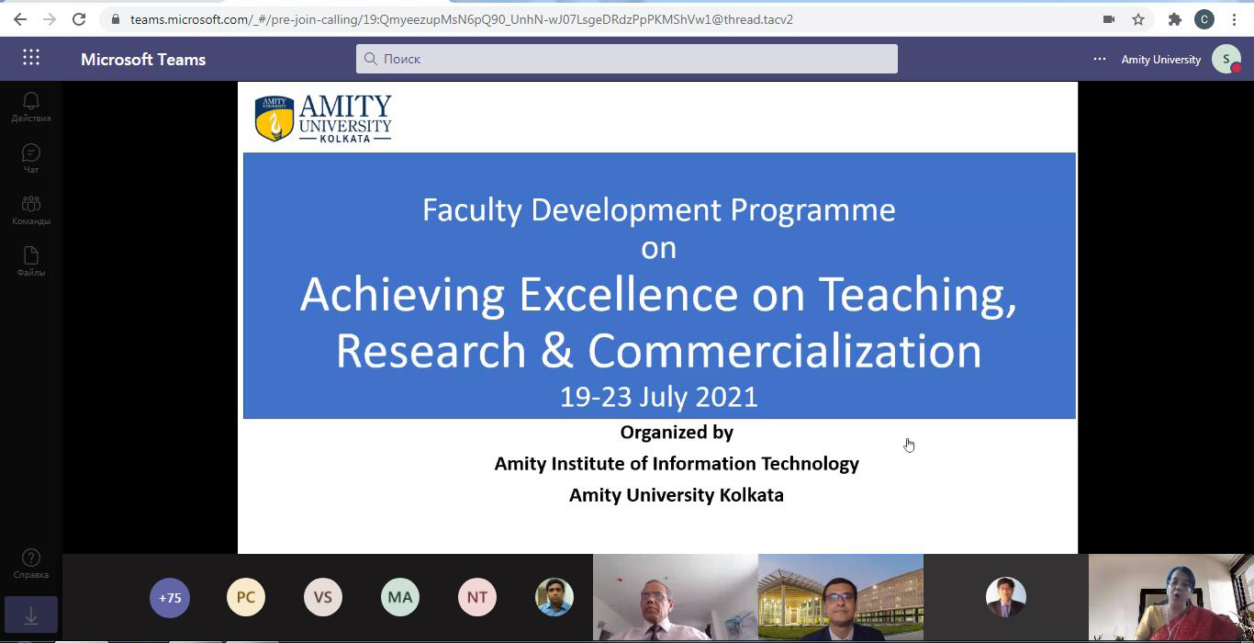The image size is (1254, 643).
Task: Click the camera permission icon in address bar
Action: [1109, 19]
